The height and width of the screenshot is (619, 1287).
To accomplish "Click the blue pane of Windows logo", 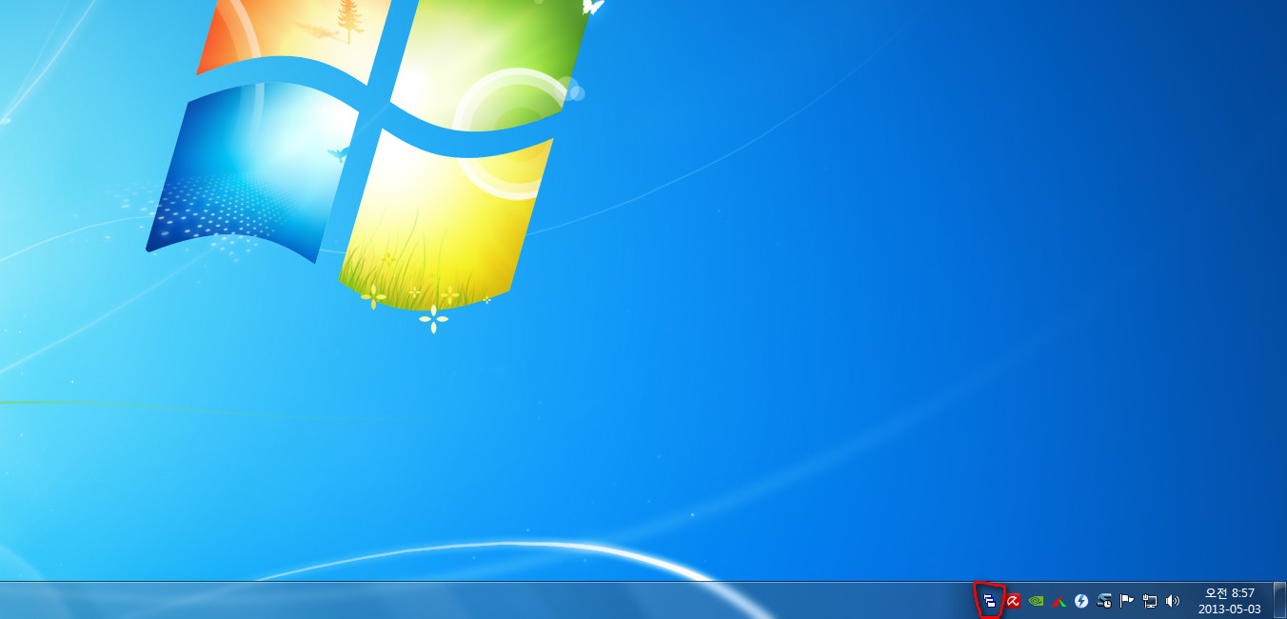I will pos(247,171).
